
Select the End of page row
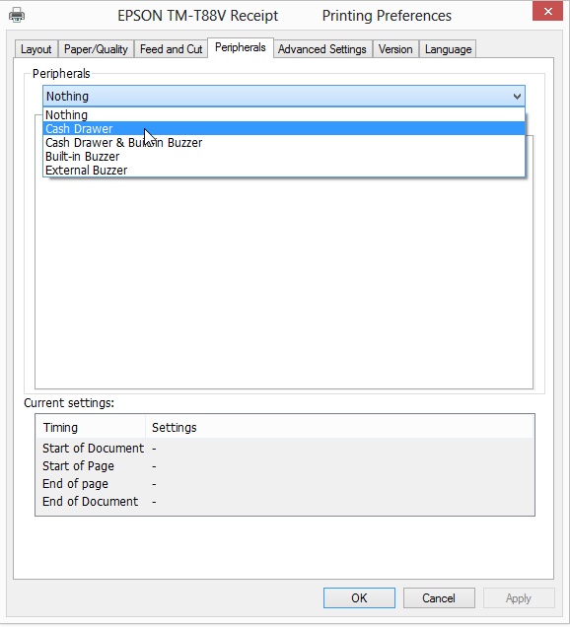(x=285, y=484)
